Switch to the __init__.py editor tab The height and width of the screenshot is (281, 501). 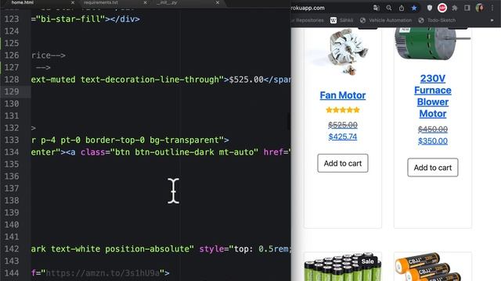coord(167,2)
